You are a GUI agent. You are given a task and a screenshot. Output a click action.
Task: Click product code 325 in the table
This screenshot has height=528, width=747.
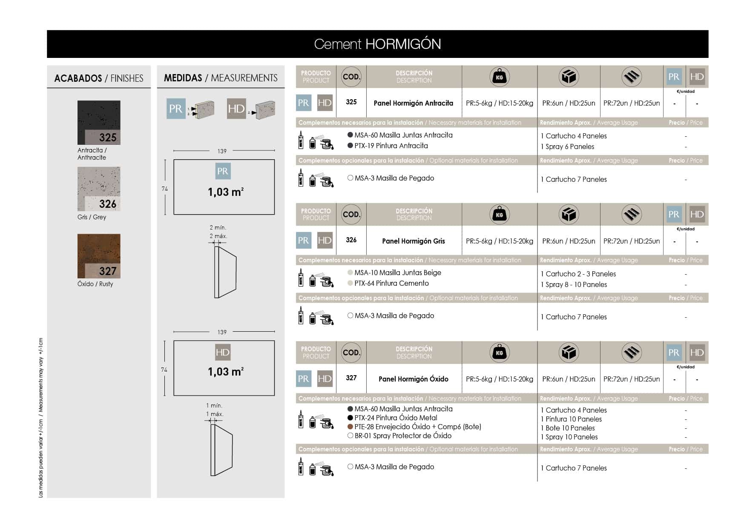click(351, 102)
